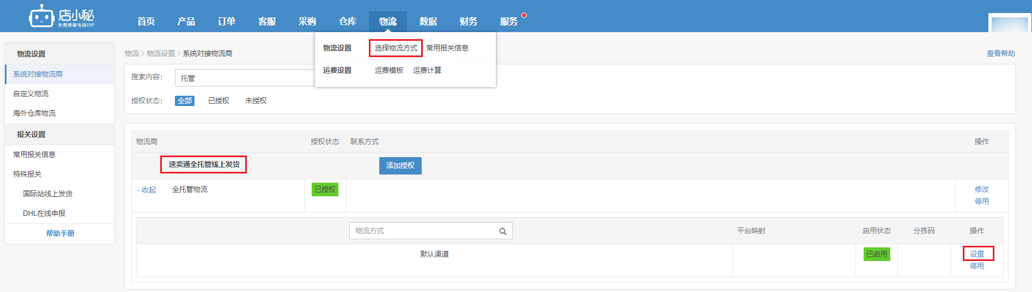Click the 添加授权 button

[x=400, y=165]
